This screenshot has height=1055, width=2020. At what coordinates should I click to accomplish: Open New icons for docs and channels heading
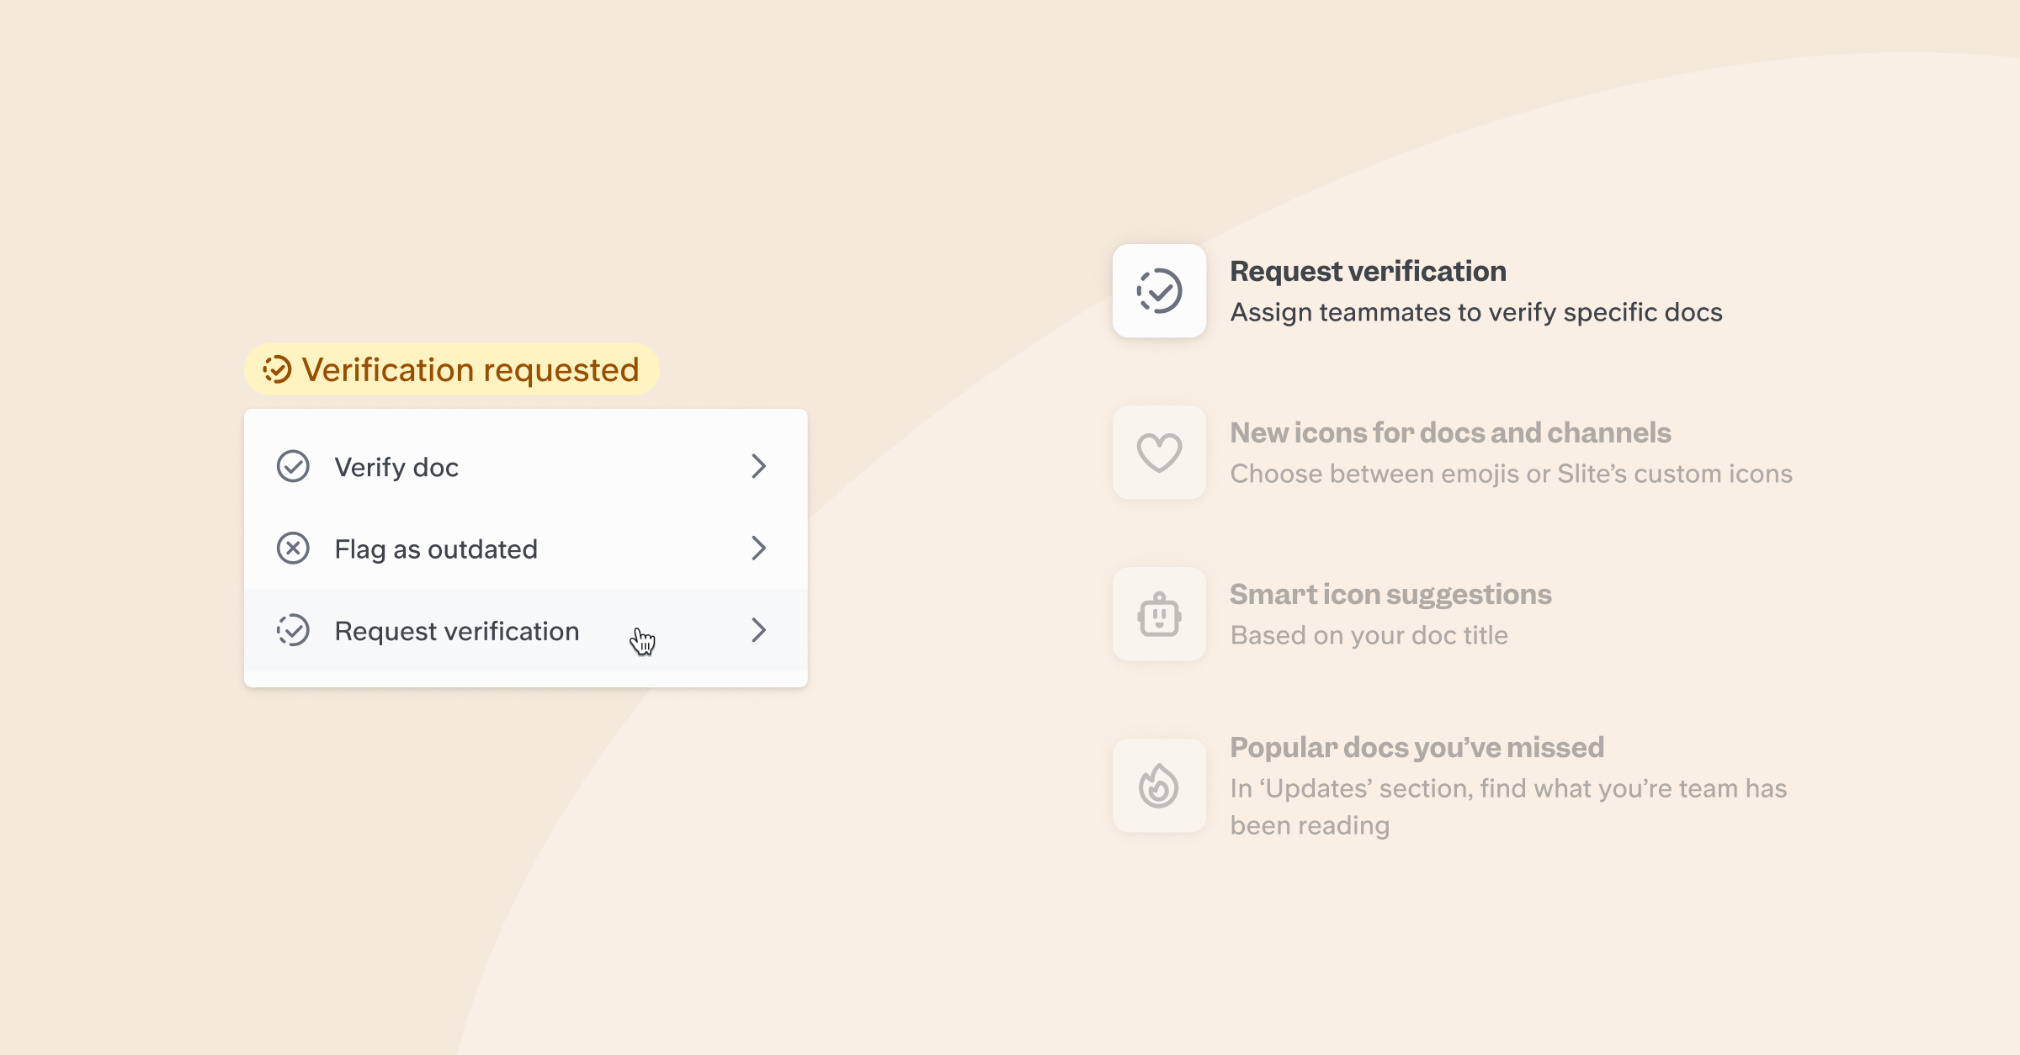(1450, 432)
